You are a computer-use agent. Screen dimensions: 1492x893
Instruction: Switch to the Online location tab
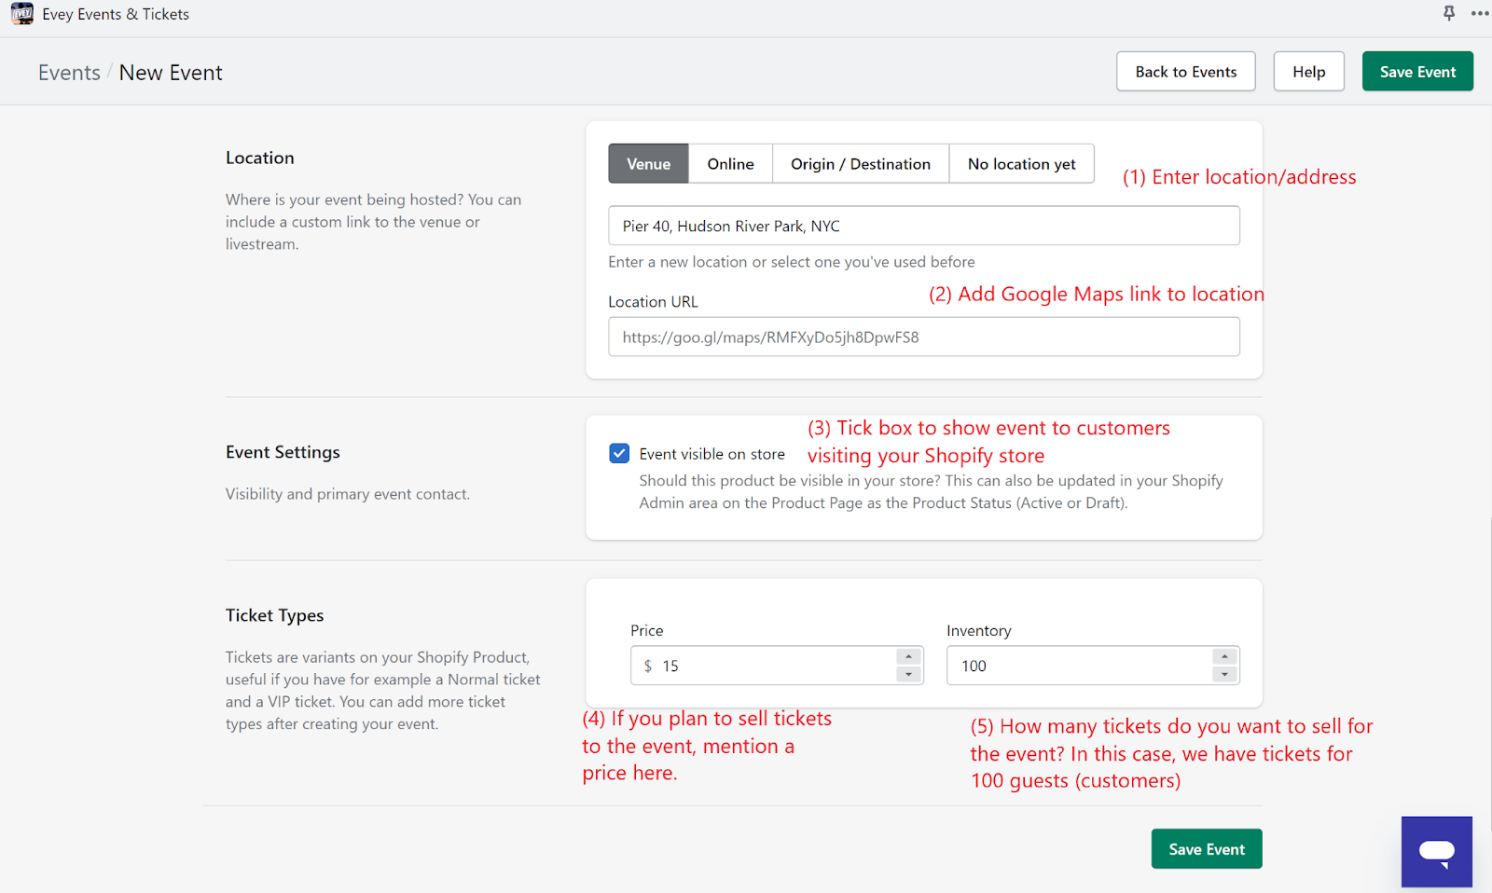click(x=730, y=164)
